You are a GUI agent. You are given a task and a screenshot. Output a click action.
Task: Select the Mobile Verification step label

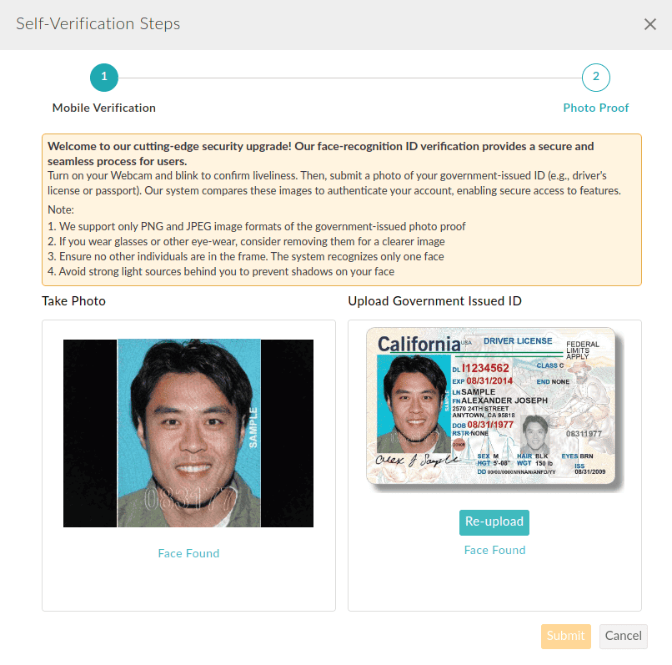pyautogui.click(x=103, y=108)
